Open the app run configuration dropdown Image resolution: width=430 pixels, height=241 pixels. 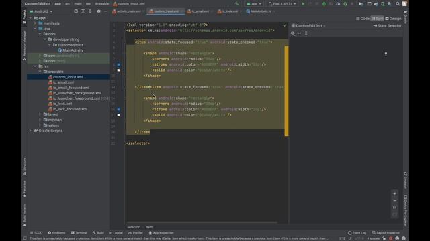(254, 4)
